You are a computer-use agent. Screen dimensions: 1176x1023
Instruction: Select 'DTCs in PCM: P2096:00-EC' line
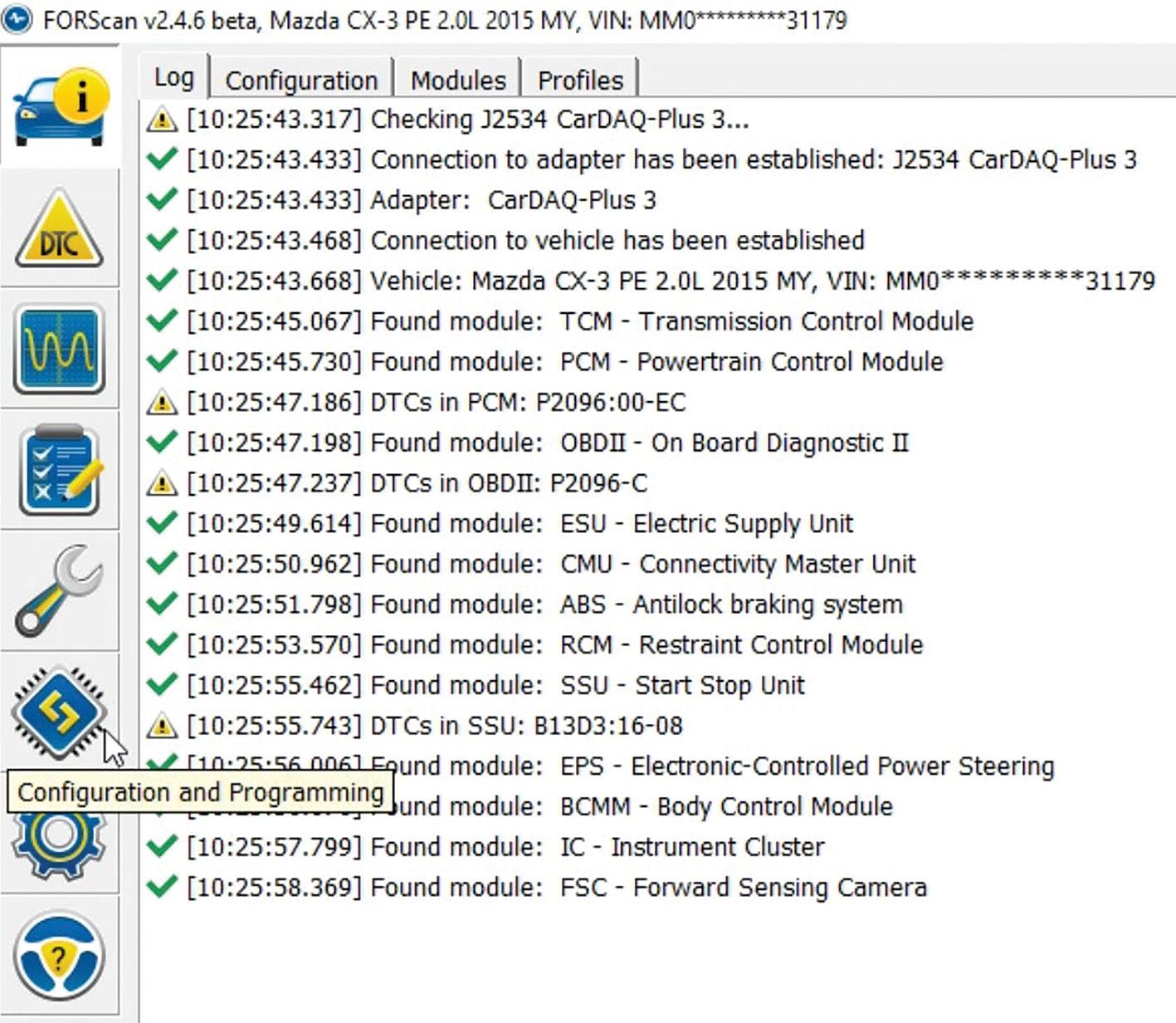pyautogui.click(x=437, y=403)
